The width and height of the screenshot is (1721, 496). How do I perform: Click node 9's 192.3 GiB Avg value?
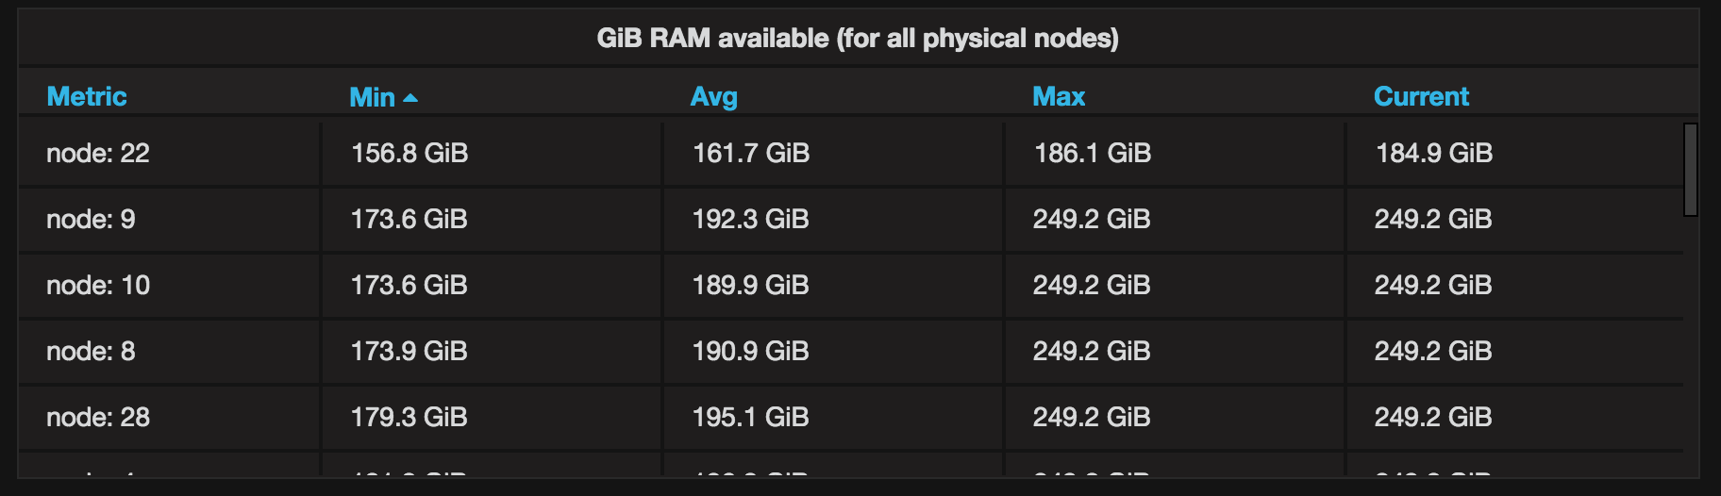tap(751, 220)
